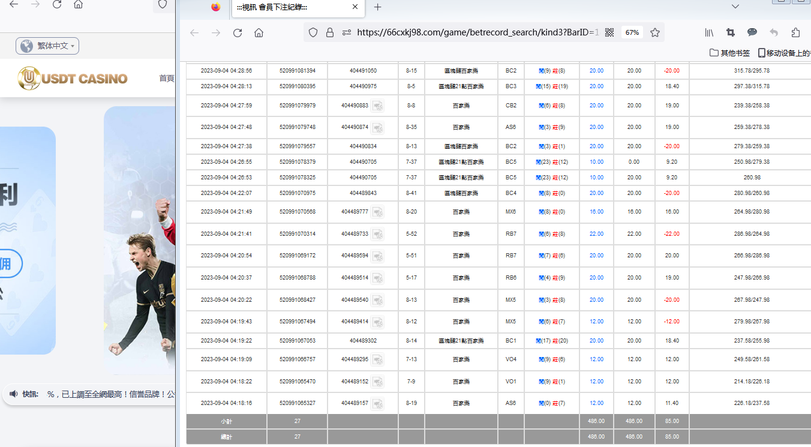Click the 2023-09-04 04:28:13 timestamp

[226, 86]
